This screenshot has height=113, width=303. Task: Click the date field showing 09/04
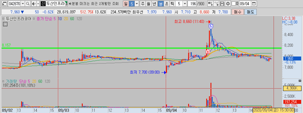(245, 3)
